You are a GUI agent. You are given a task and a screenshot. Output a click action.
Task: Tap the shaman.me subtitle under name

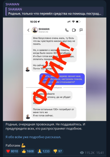43,32
